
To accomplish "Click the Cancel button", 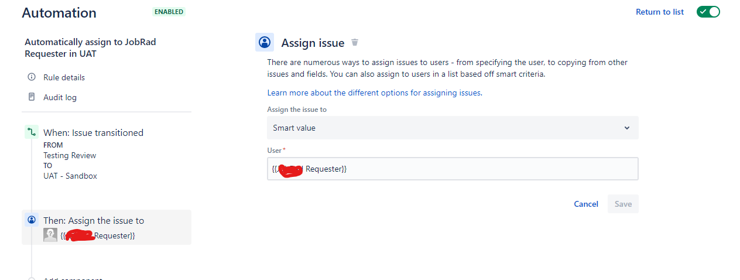I will tap(586, 204).
